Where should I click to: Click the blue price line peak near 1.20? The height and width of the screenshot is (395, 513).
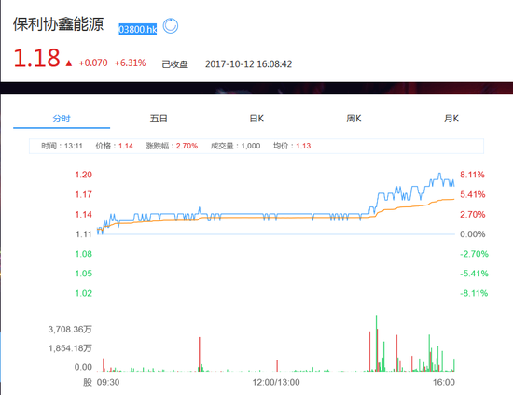click(x=439, y=174)
